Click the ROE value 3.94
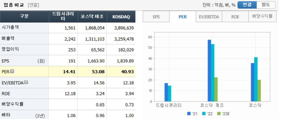Viewport: 281px width, 119px height. point(129,94)
